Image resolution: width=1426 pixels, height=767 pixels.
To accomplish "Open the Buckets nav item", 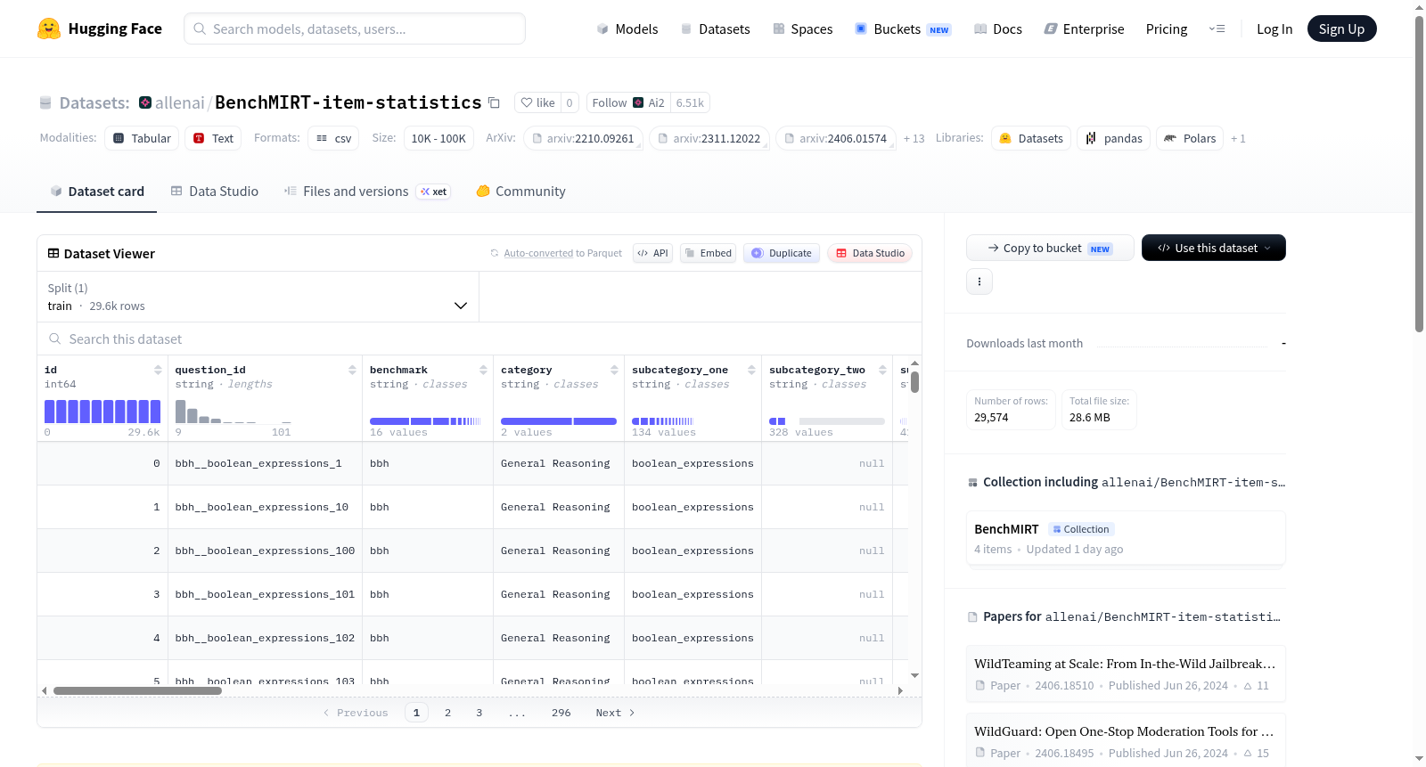I will [x=903, y=29].
